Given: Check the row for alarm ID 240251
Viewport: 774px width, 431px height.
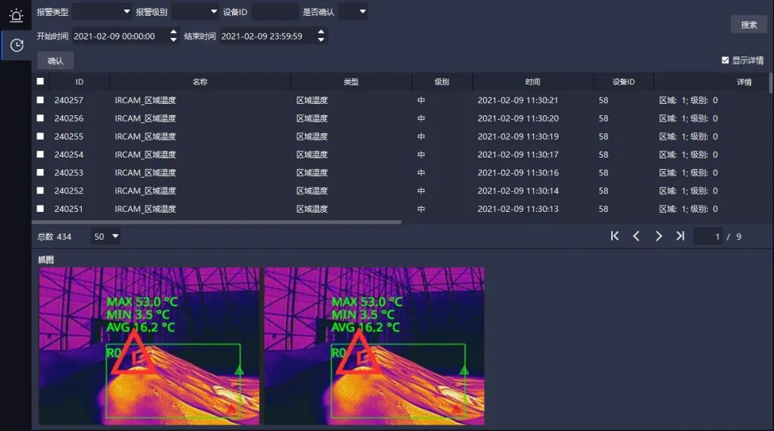Looking at the screenshot, I should [40, 208].
